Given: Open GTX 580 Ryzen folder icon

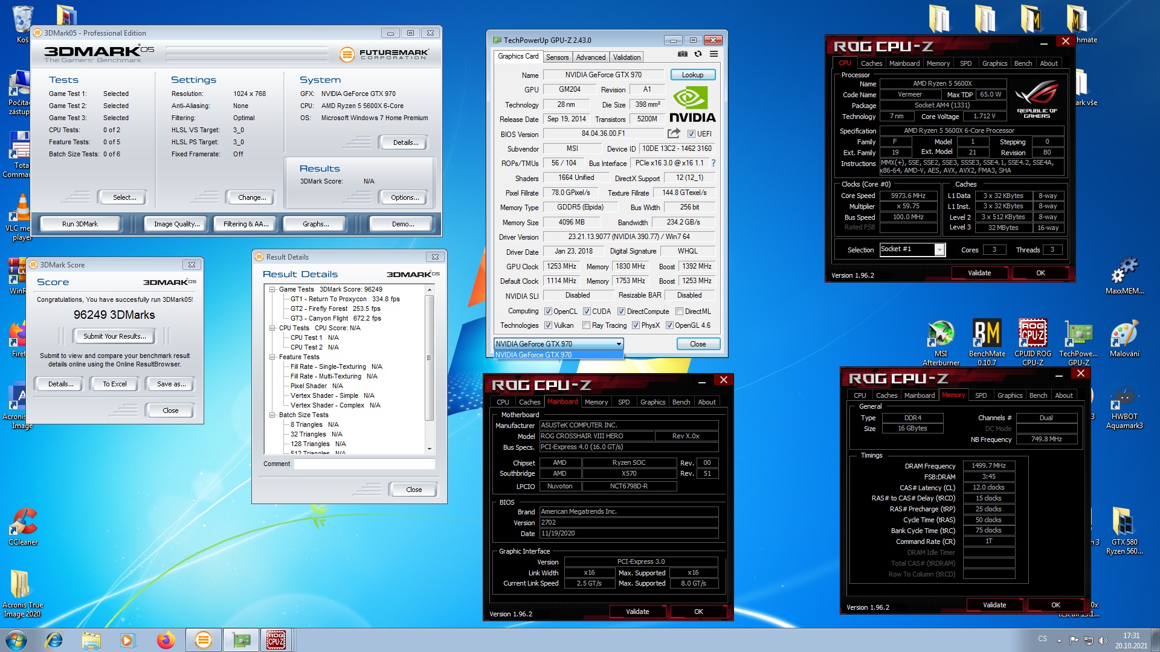Looking at the screenshot, I should [1124, 530].
